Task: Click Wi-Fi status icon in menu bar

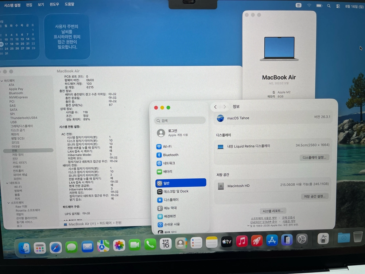Action: pyautogui.click(x=309, y=5)
